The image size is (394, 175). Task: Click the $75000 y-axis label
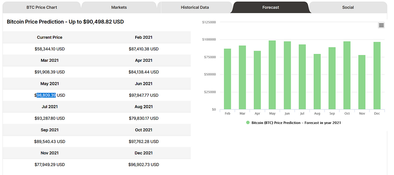tap(209, 57)
